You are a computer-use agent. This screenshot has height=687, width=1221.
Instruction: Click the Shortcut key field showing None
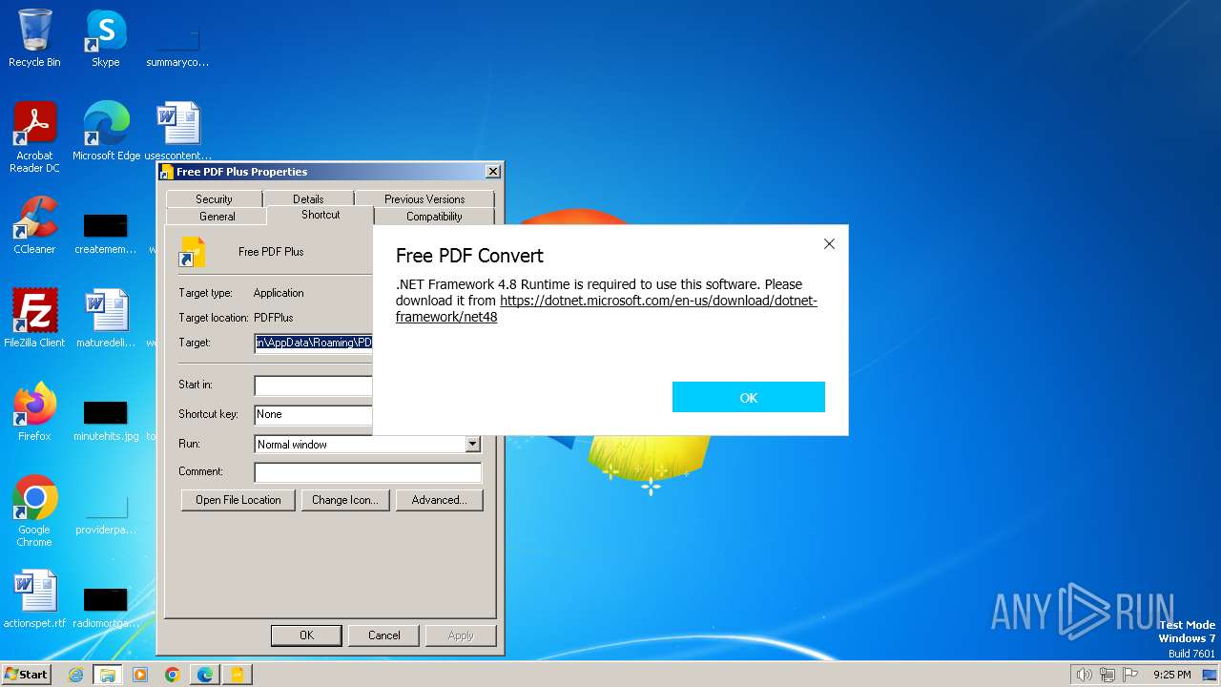point(314,414)
